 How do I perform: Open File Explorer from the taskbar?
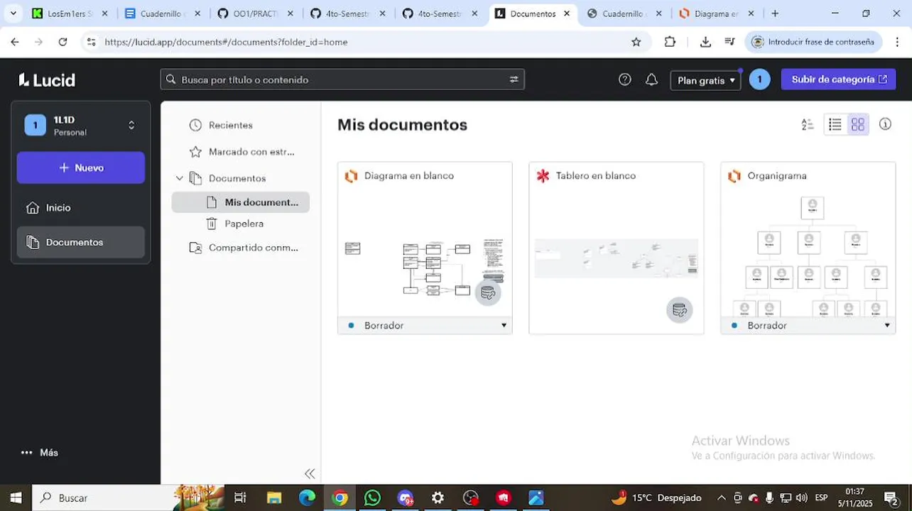coord(274,498)
